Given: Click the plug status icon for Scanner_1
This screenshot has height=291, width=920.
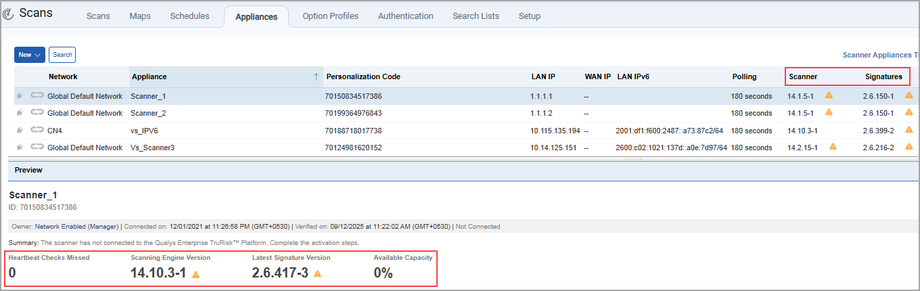Looking at the screenshot, I should (20, 96).
